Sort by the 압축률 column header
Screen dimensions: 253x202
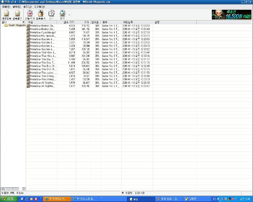(95, 22)
